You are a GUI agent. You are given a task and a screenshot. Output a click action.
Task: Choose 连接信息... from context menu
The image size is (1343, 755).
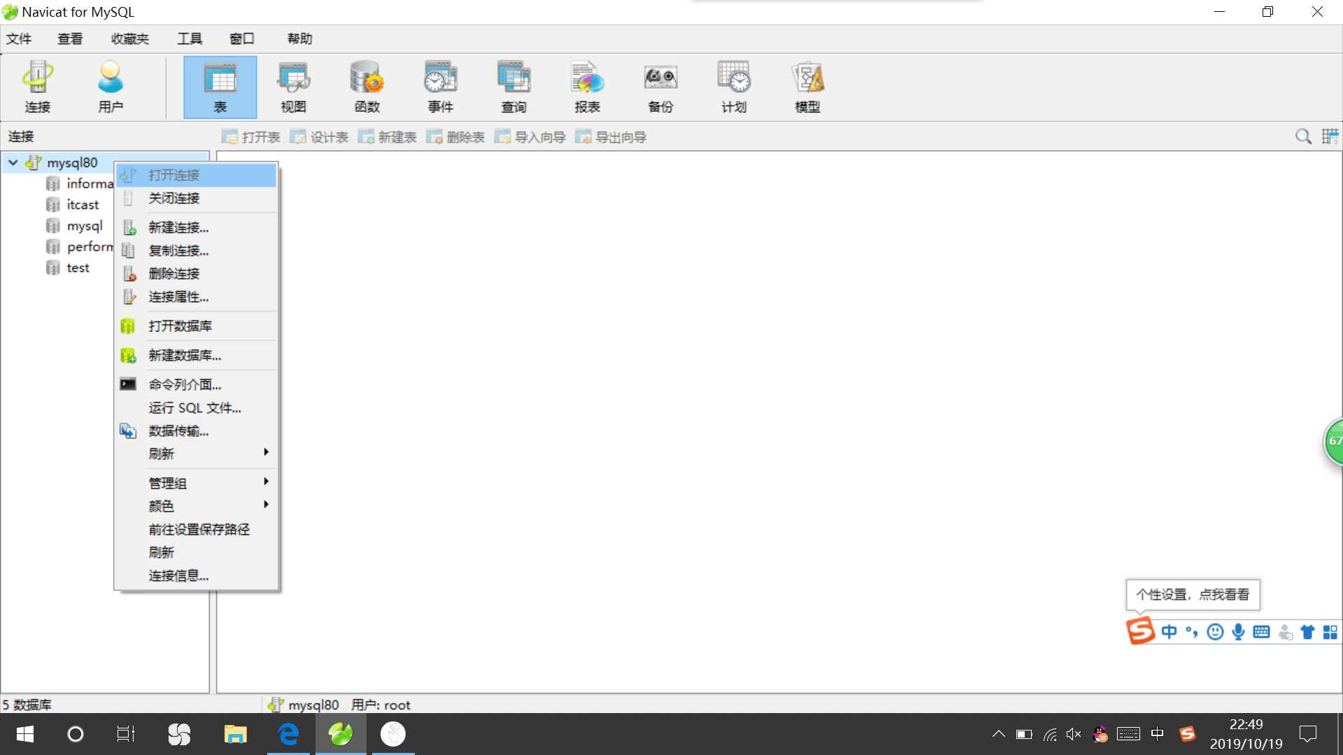pyautogui.click(x=197, y=575)
